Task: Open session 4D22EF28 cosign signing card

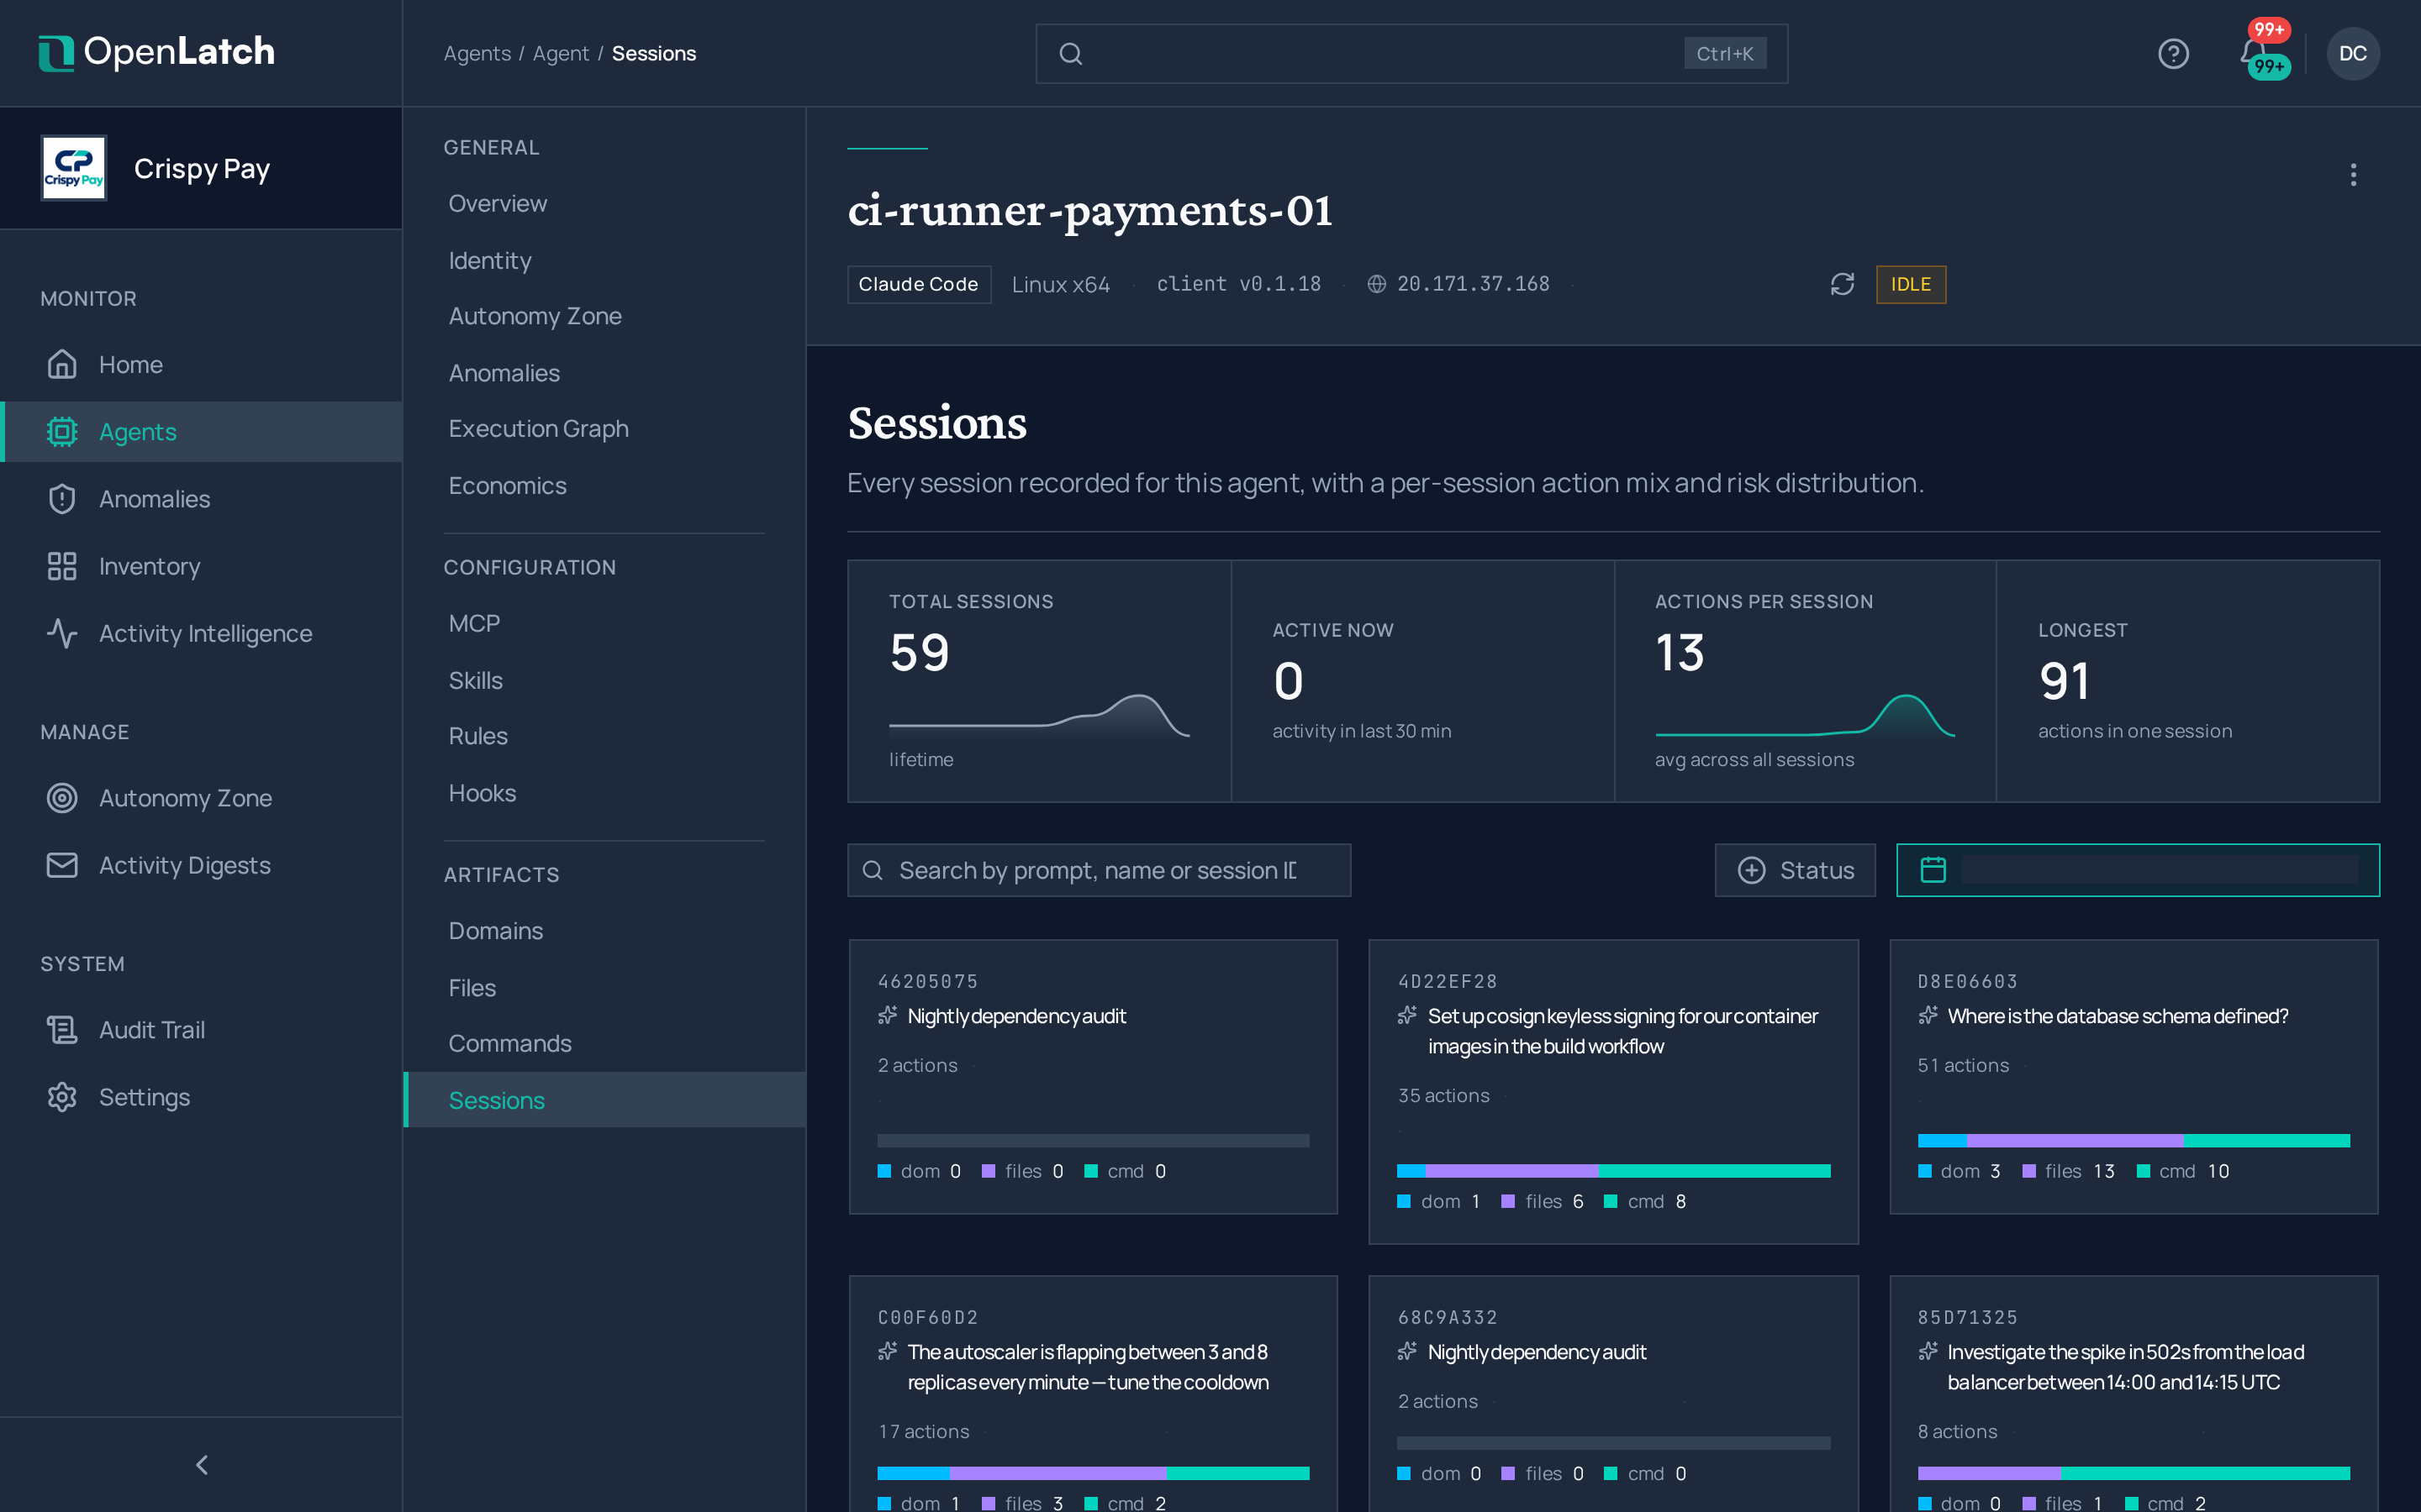Action: click(x=1612, y=1091)
